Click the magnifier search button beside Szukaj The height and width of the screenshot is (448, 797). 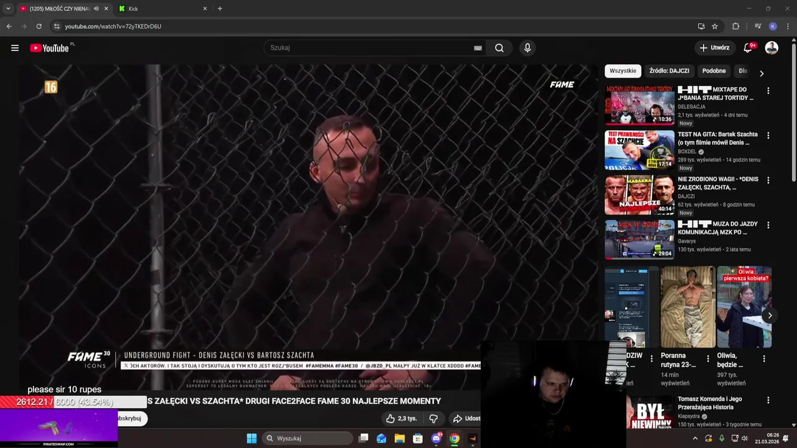499,48
